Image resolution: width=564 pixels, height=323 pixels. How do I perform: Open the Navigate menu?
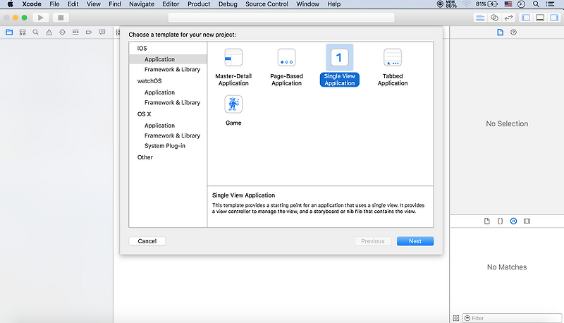(142, 4)
